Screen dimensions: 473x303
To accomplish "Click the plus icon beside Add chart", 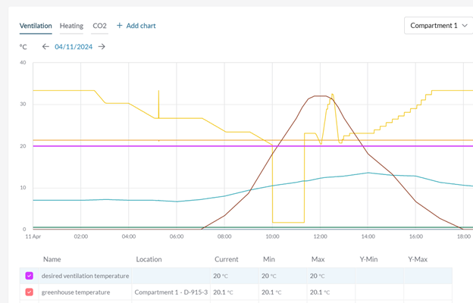I will [x=120, y=26].
